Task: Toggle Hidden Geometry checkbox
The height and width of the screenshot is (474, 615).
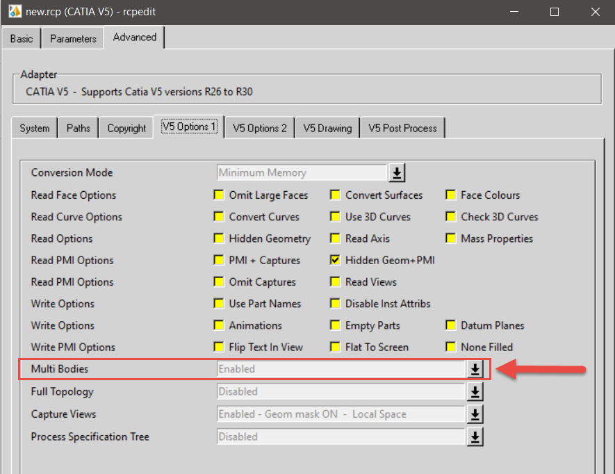Action: pyautogui.click(x=218, y=238)
